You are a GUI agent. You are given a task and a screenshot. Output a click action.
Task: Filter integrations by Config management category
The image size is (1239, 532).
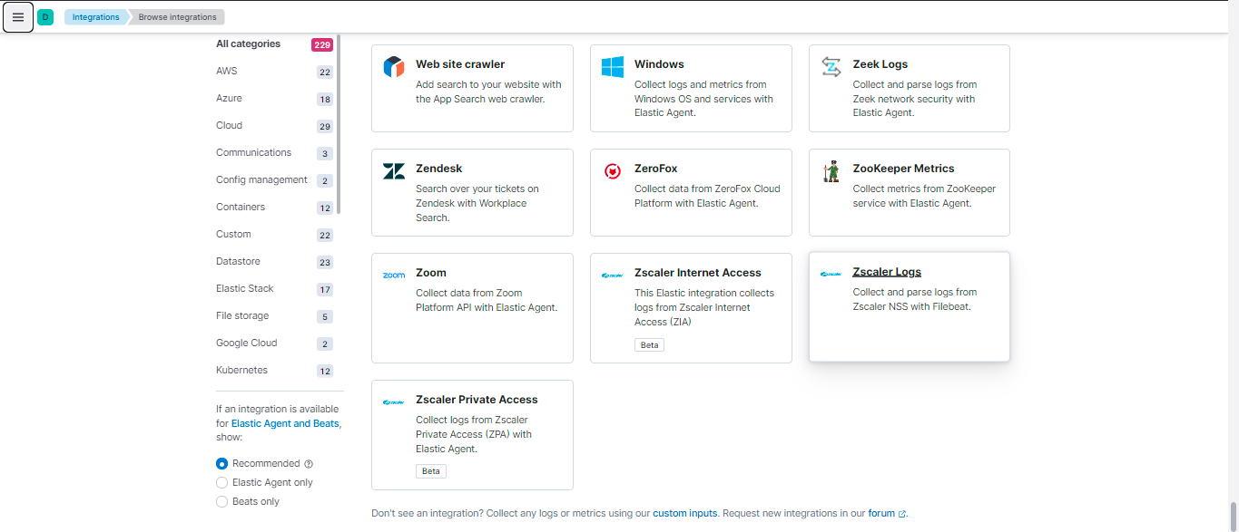coord(261,179)
